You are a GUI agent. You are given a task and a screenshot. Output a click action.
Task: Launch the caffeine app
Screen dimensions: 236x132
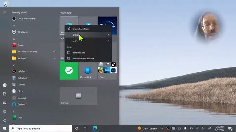click(19, 71)
